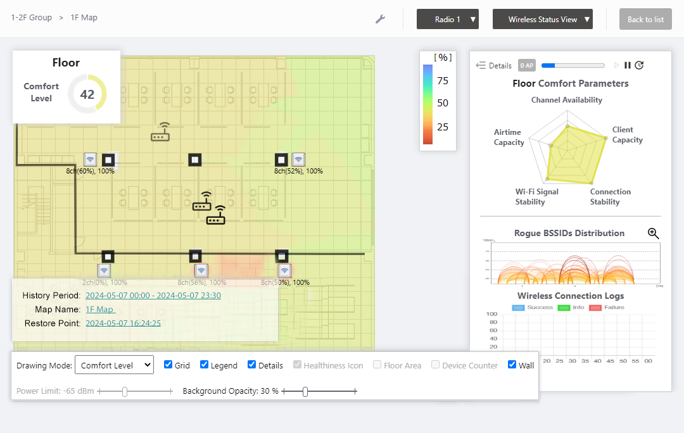Expand the Wireless Status View dropdown

[x=542, y=19]
